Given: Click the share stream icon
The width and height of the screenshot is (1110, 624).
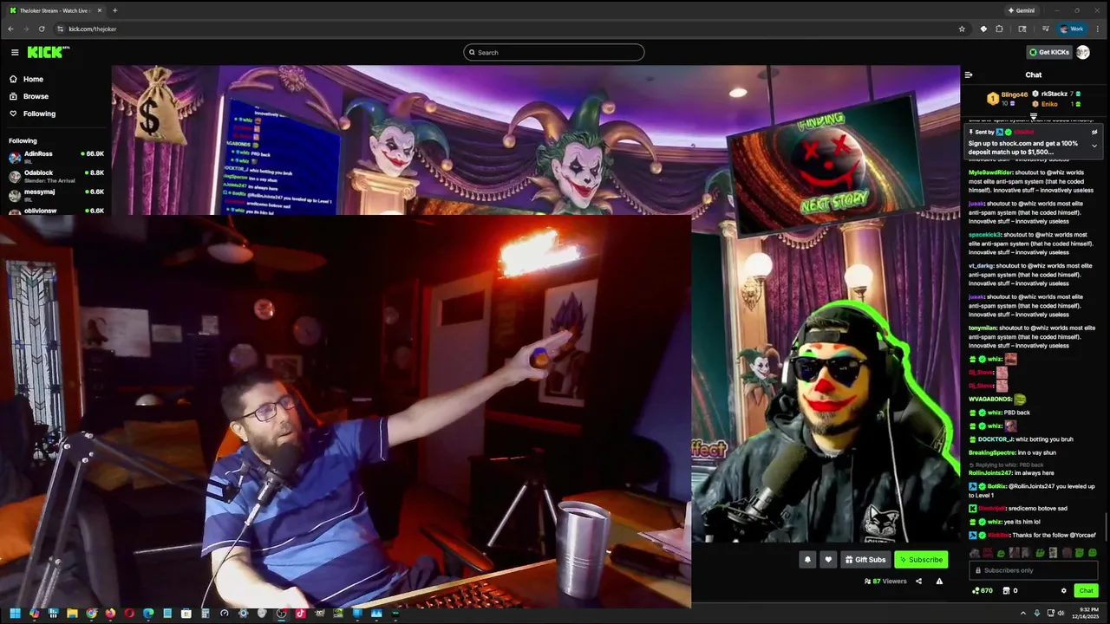Looking at the screenshot, I should click(x=918, y=581).
